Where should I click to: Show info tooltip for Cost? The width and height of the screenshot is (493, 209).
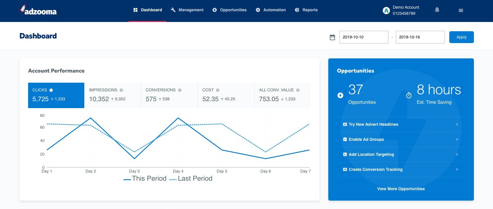pos(218,90)
